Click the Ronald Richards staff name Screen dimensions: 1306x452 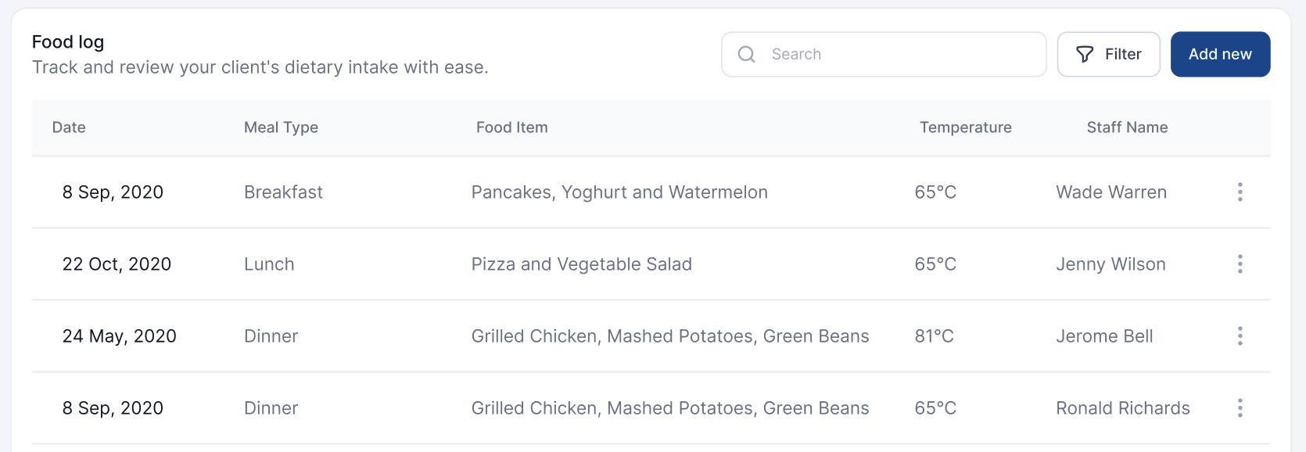tap(1122, 408)
